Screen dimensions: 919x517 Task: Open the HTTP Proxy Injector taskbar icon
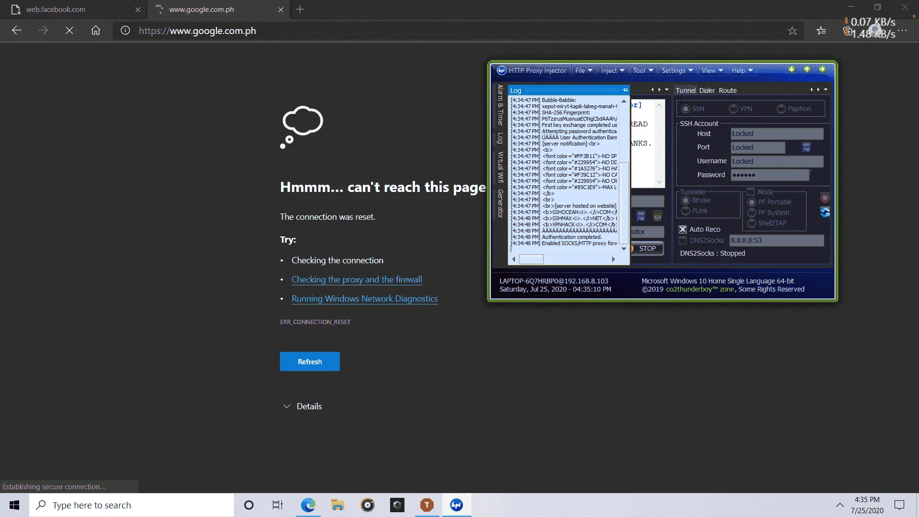point(457,505)
